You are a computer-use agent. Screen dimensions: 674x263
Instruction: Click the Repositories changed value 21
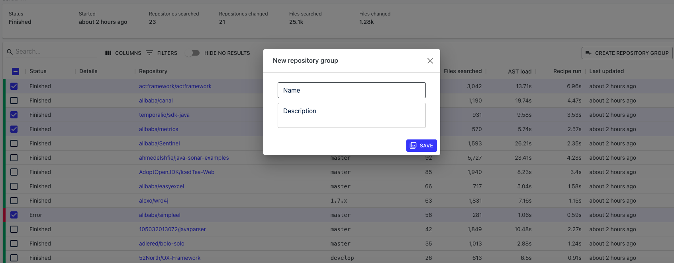pyautogui.click(x=222, y=22)
